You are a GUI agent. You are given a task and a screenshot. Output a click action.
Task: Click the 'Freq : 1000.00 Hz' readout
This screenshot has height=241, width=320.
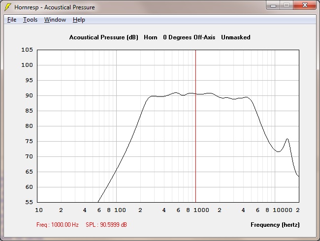[x=57, y=225]
